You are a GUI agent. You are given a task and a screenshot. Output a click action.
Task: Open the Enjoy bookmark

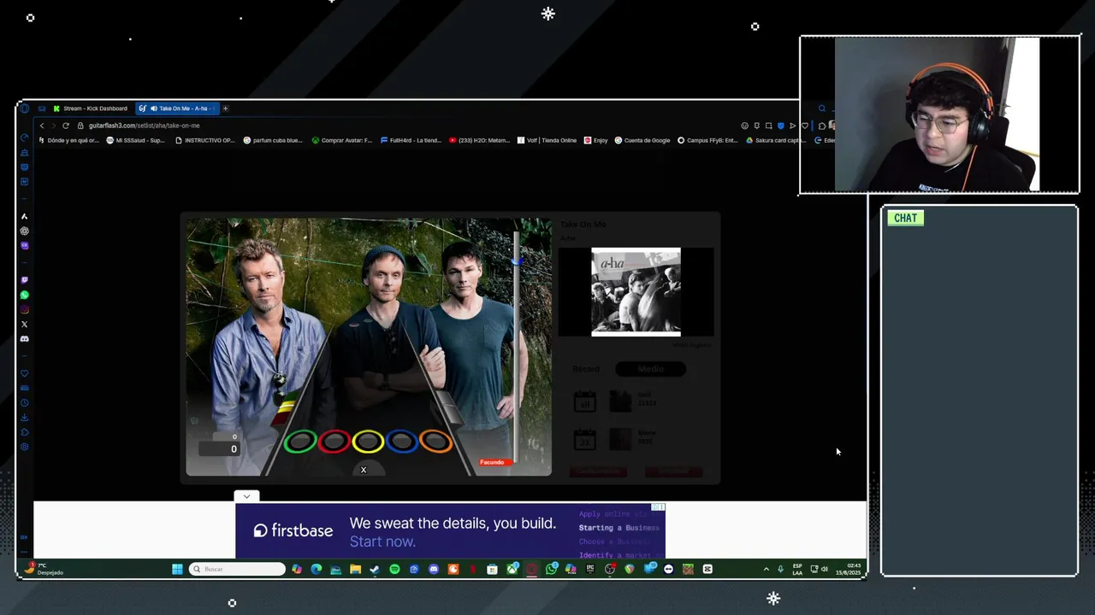(x=596, y=140)
